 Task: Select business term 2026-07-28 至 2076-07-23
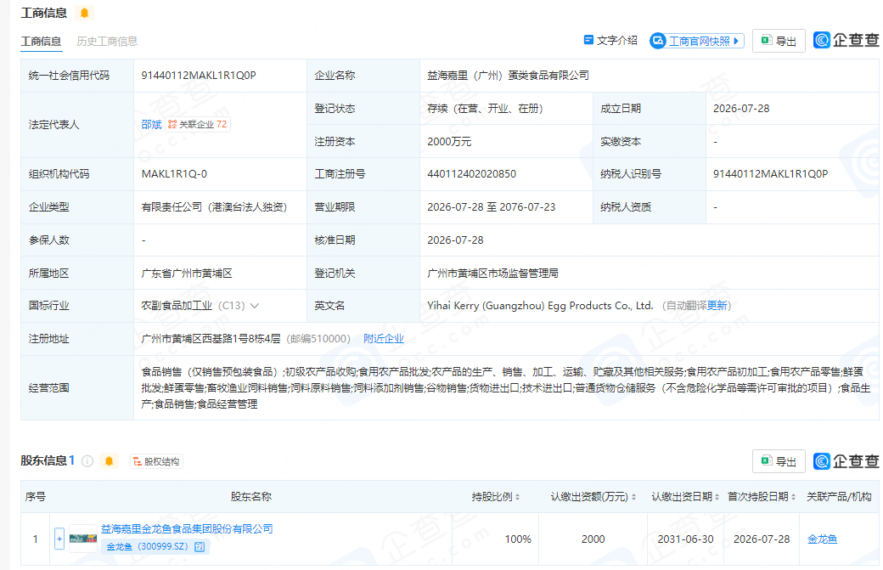491,207
